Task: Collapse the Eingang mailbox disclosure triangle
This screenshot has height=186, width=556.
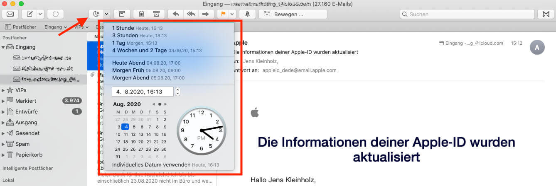Action: pos(3,47)
